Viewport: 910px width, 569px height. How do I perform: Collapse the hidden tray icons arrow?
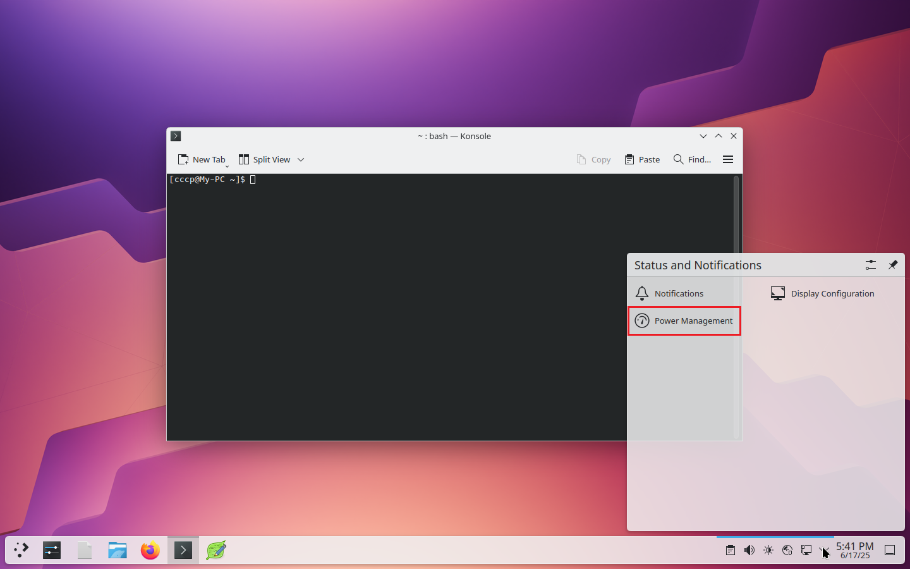click(824, 550)
